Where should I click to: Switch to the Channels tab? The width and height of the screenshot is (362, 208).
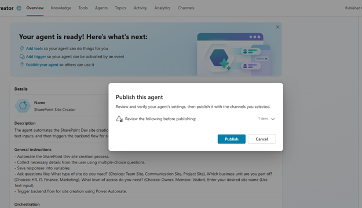tap(186, 8)
